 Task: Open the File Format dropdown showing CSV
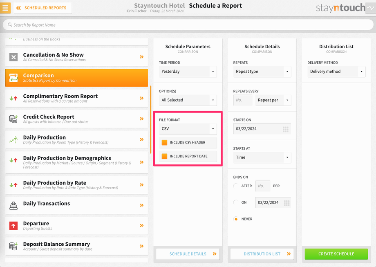click(188, 128)
